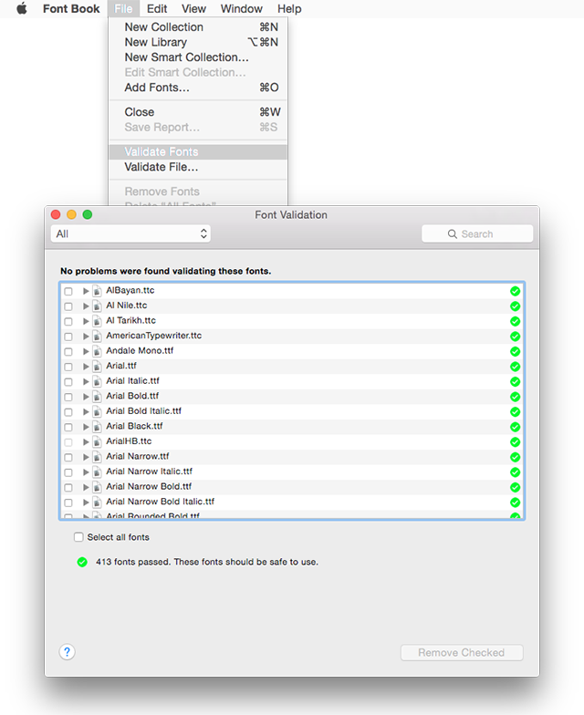584x715 pixels.
Task: Click the file icon of AmericanTypewriter.ttc
Action: point(97,336)
